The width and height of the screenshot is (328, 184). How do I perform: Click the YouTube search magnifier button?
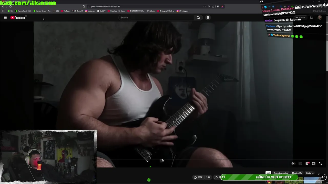[198, 18]
